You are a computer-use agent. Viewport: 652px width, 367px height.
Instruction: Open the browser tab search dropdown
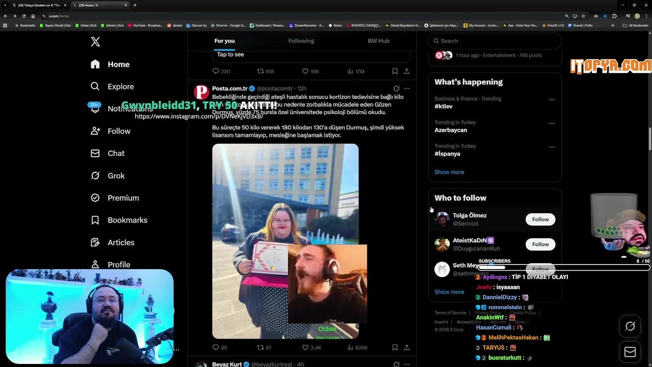[x=5, y=5]
